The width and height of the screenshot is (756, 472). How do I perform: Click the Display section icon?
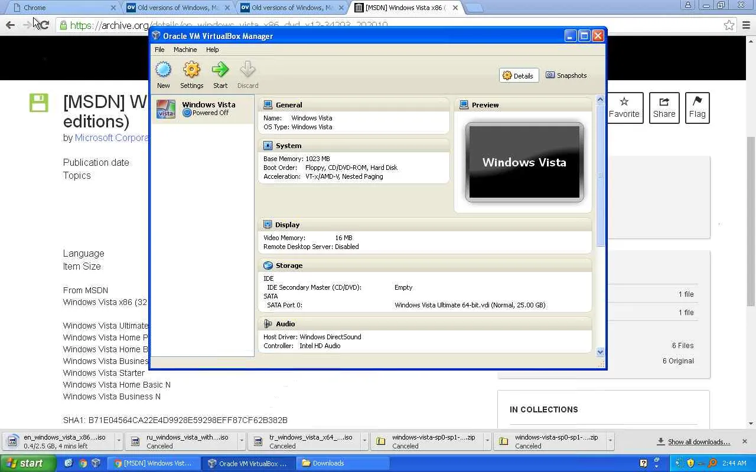[x=268, y=225]
